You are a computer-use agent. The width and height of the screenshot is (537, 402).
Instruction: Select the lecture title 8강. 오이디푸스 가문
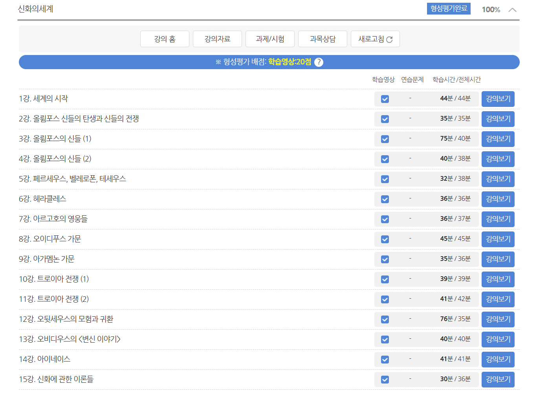click(x=50, y=239)
